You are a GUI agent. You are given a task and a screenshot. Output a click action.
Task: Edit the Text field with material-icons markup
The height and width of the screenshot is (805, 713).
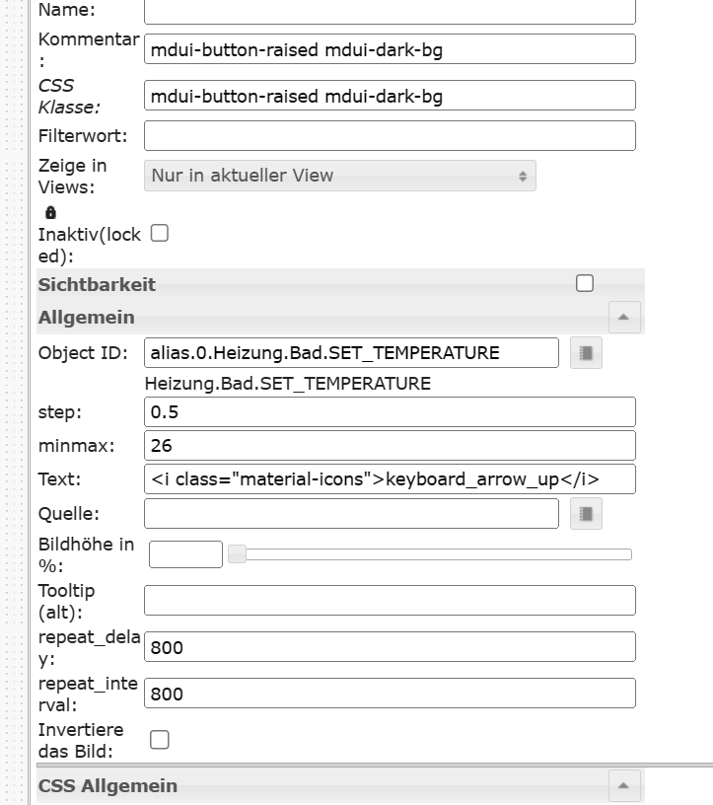pos(390,479)
